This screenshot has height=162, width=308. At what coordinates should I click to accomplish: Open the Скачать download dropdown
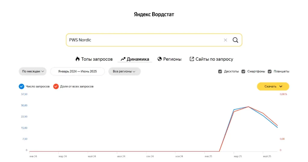pos(273,86)
